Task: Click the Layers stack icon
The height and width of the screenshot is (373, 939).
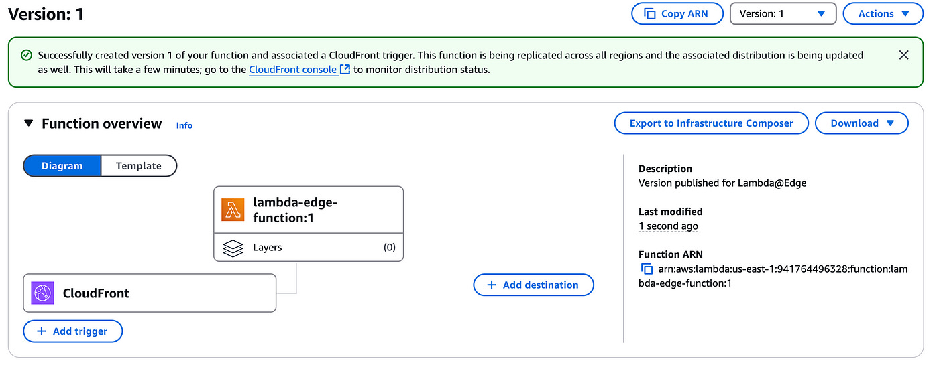Action: point(233,248)
